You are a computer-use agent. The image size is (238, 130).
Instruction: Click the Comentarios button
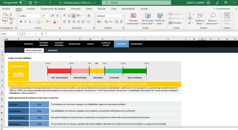pyautogui.click(x=222, y=8)
